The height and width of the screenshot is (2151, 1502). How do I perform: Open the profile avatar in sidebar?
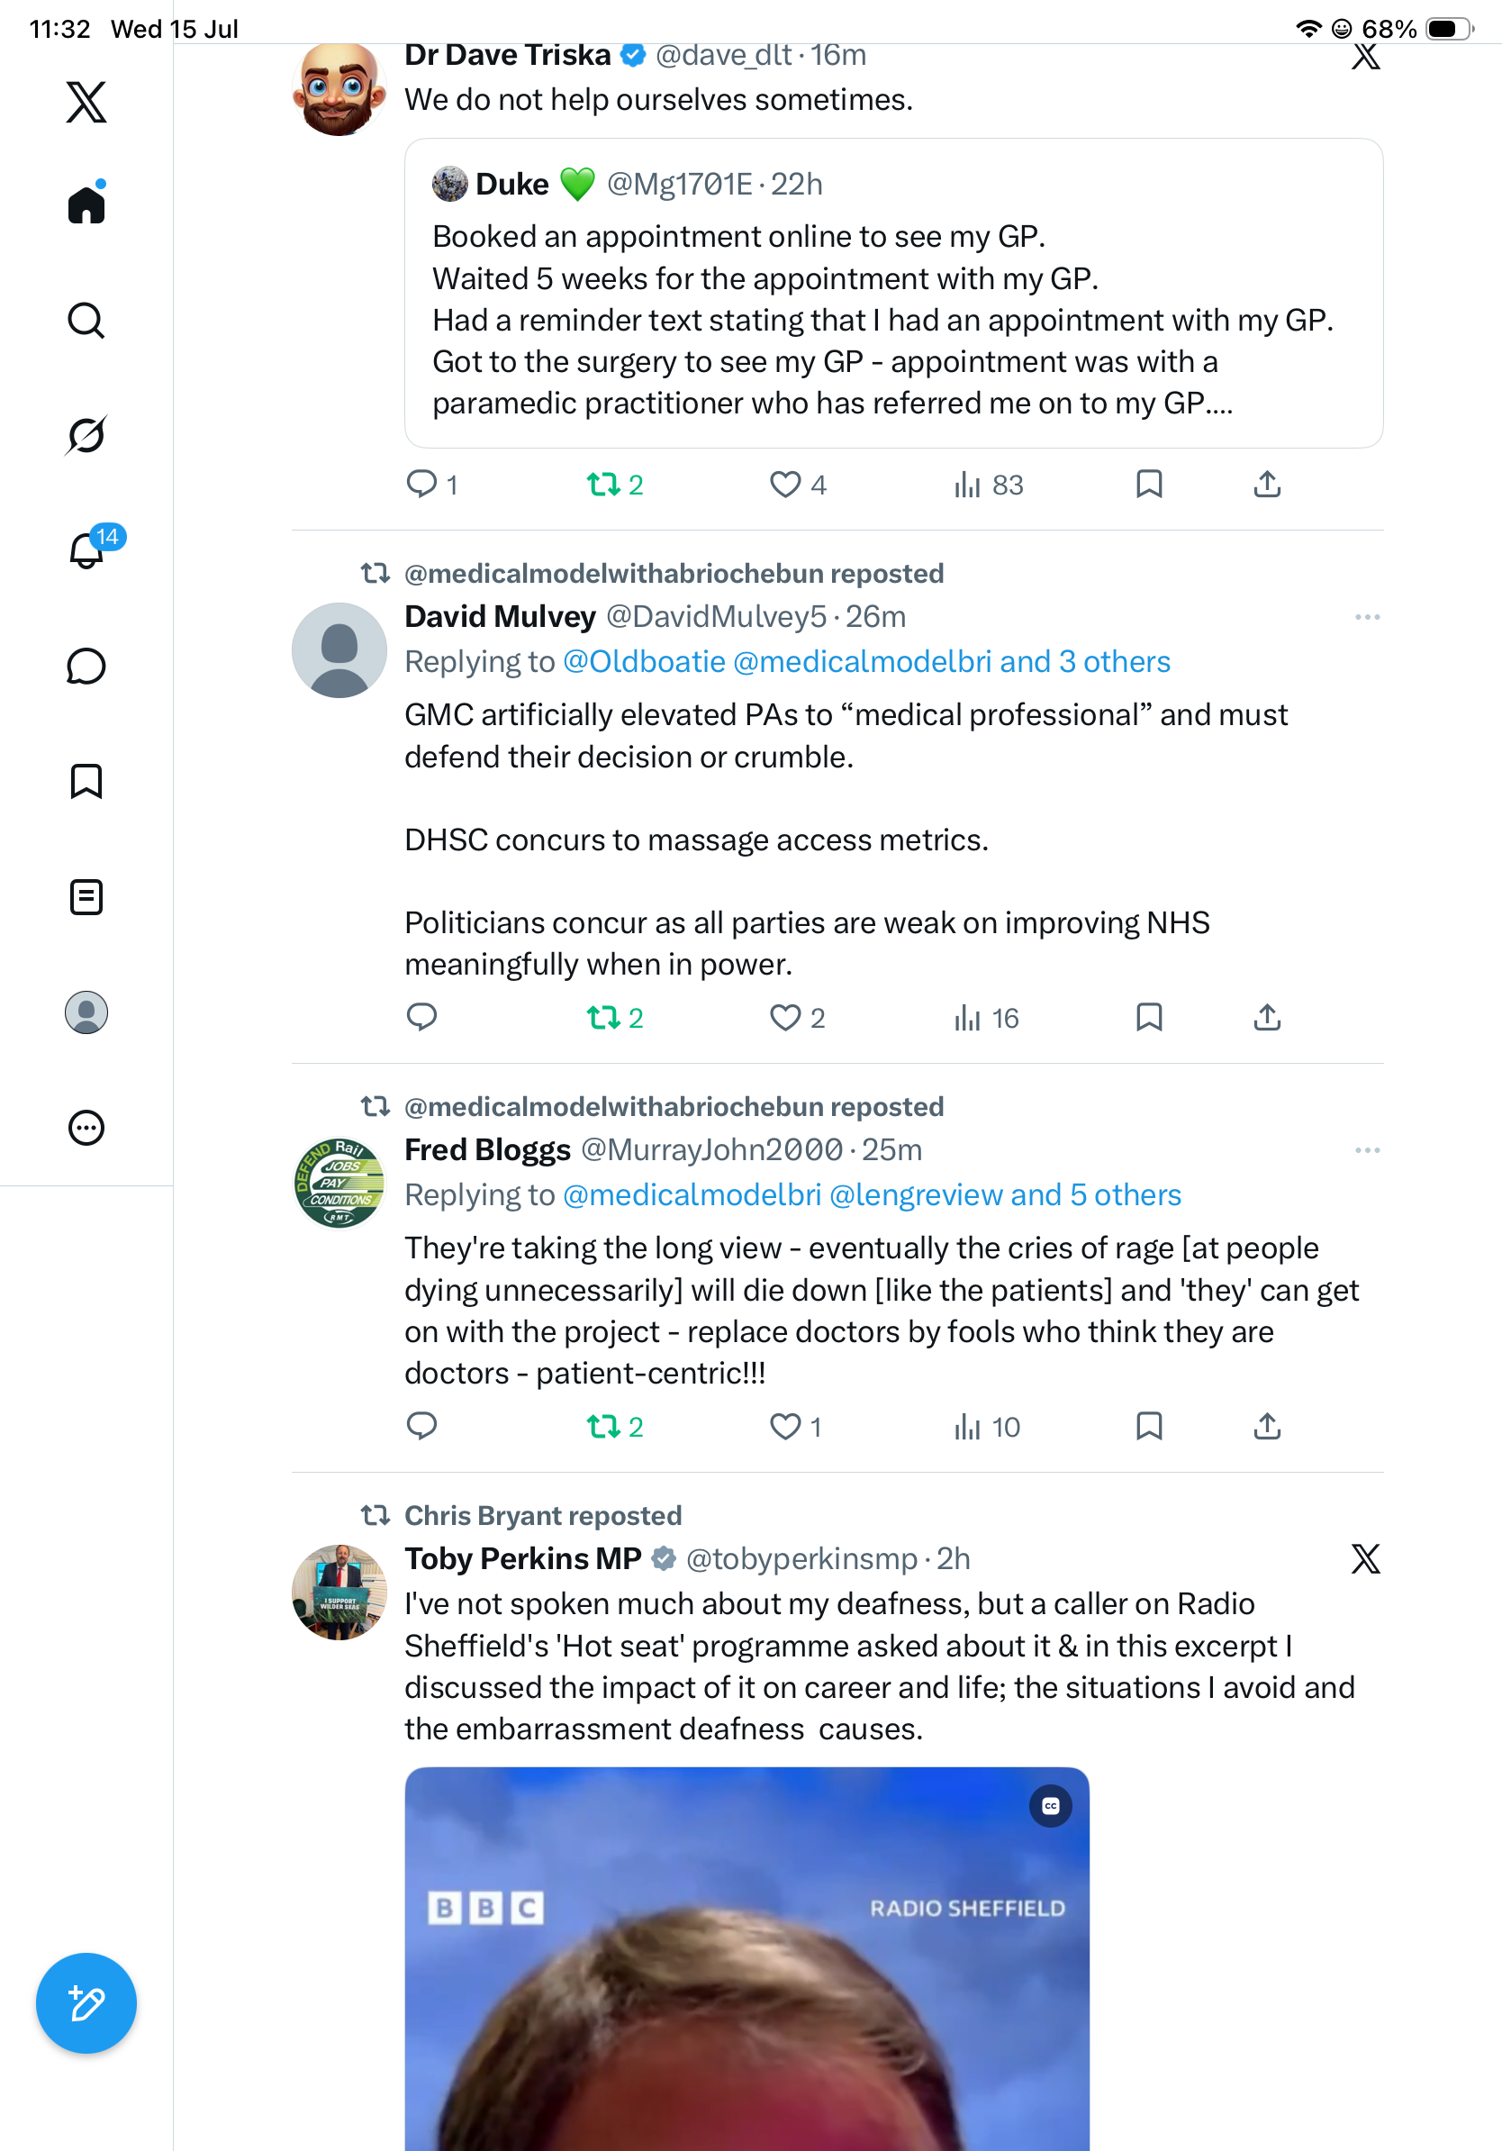point(86,1012)
